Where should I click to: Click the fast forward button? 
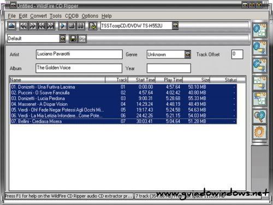(x=33, y=26)
